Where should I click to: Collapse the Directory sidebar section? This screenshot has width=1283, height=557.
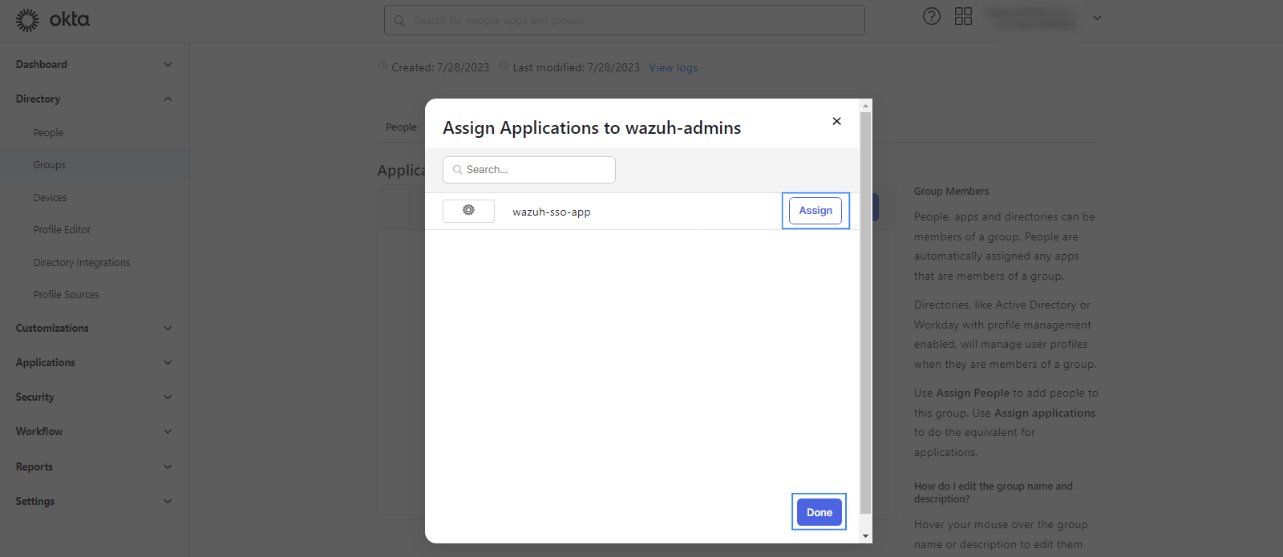point(168,99)
